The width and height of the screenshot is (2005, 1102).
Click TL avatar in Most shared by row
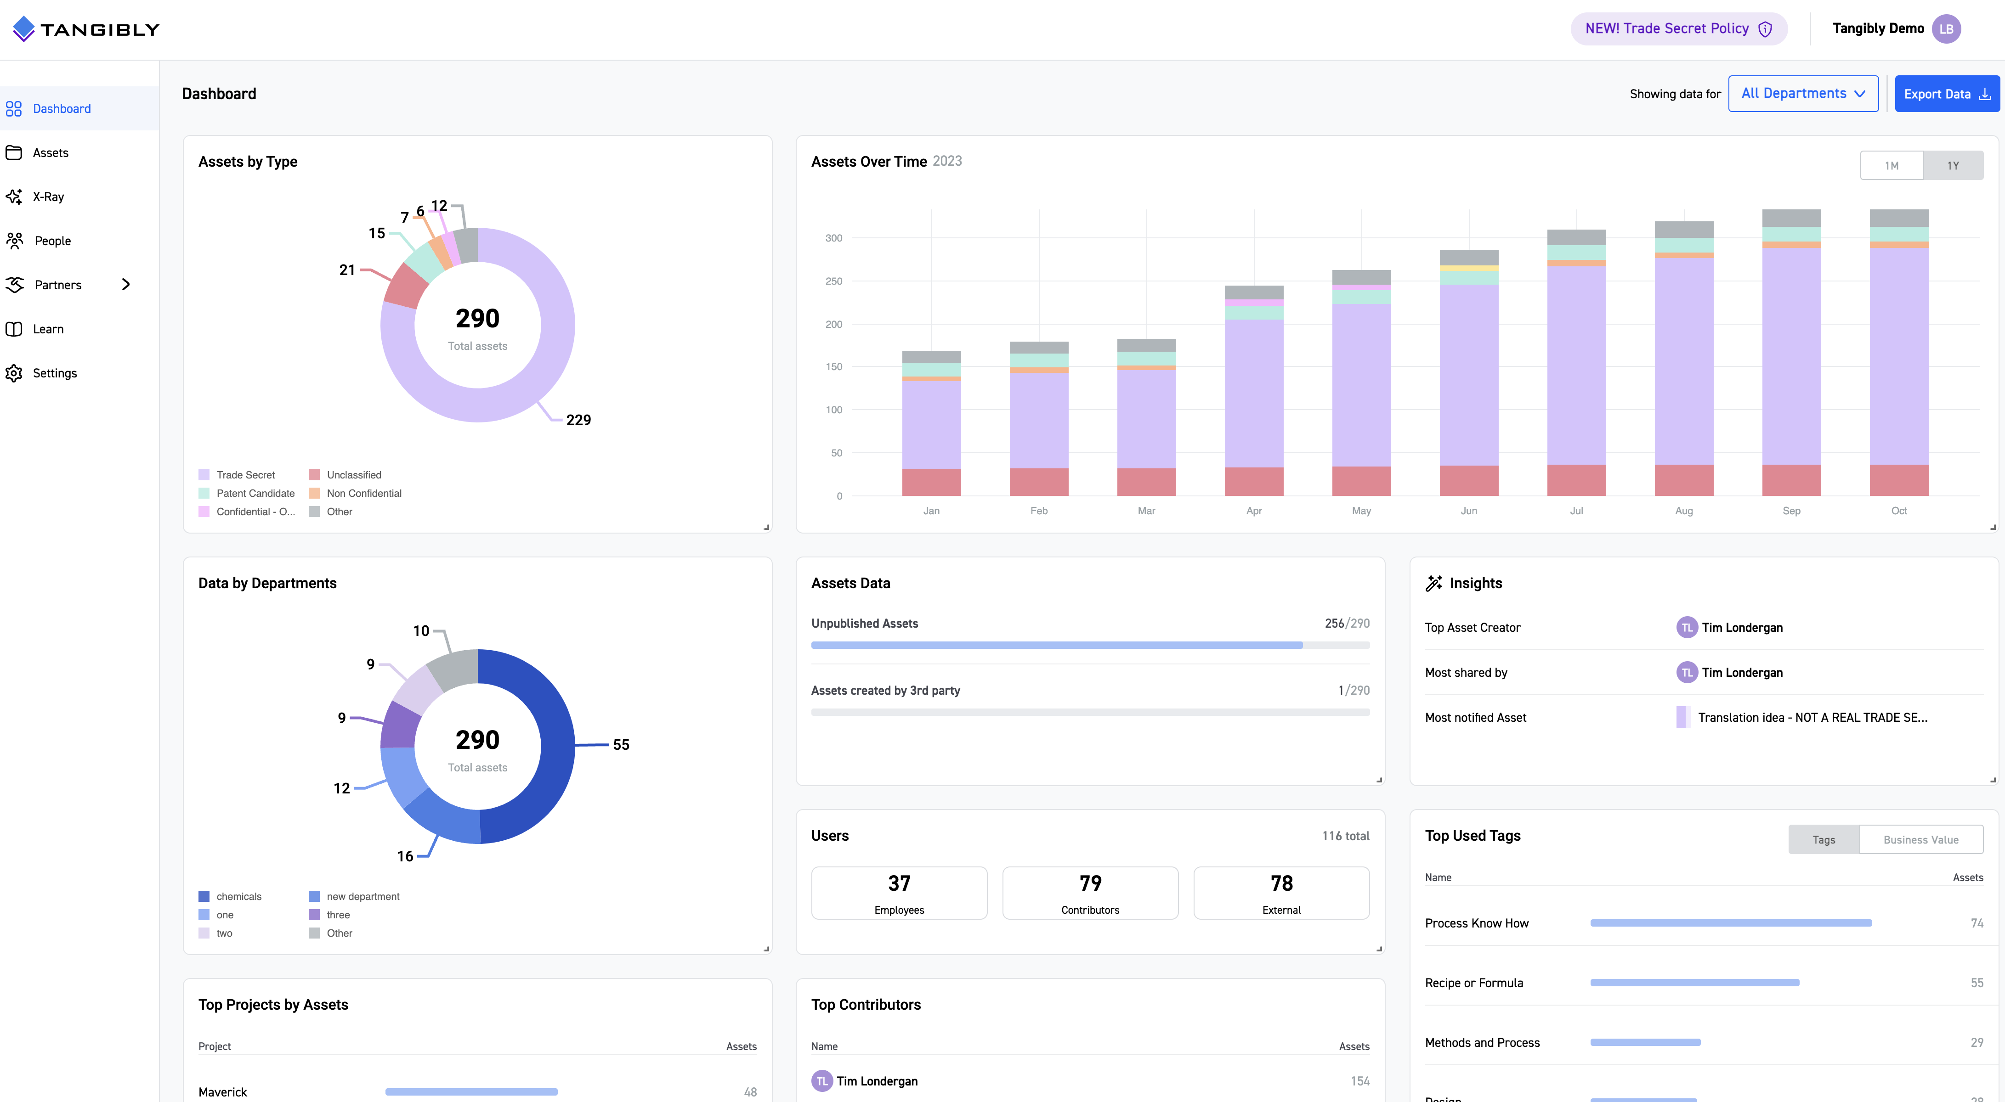[x=1687, y=673]
